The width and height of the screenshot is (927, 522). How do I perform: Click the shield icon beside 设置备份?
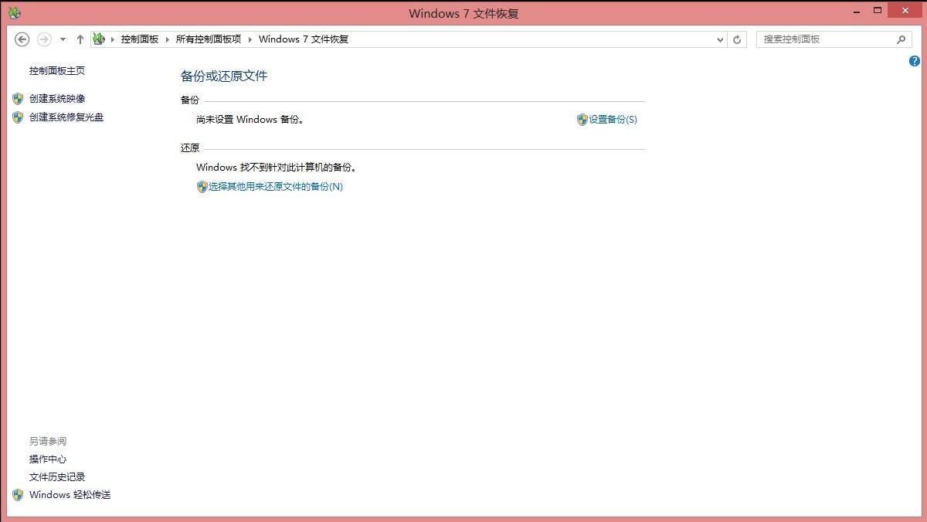click(x=582, y=120)
